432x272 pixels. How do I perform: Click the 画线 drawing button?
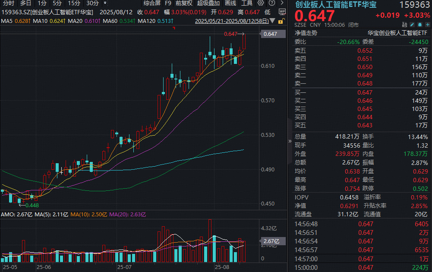tap(230, 3)
